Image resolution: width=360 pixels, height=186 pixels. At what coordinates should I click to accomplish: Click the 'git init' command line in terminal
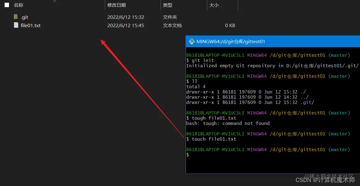(x=200, y=60)
